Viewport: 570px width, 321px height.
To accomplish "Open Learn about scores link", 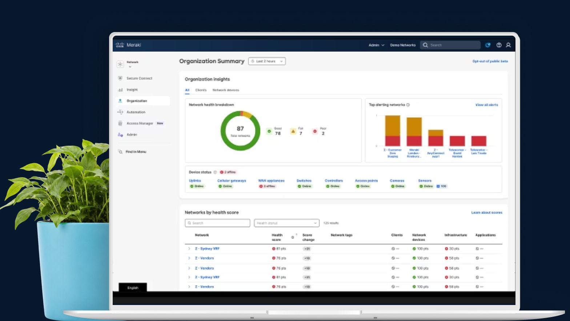I will point(487,213).
